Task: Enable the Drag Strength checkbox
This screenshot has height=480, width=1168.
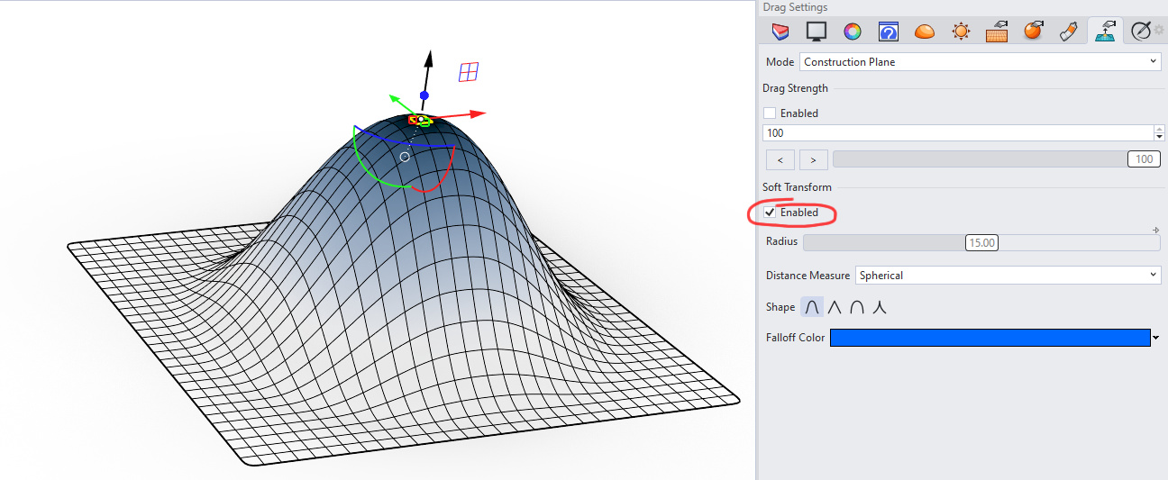Action: [x=770, y=113]
